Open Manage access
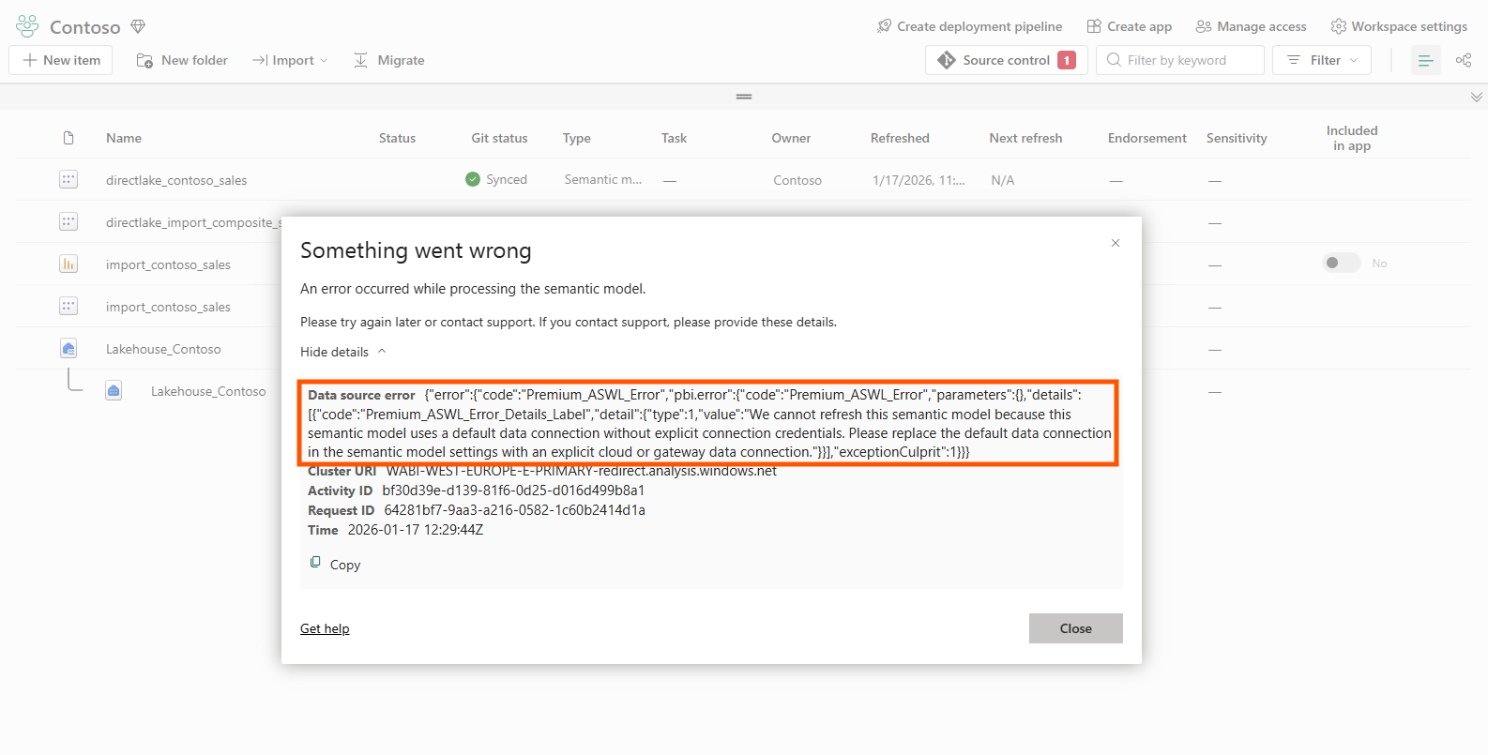The width and height of the screenshot is (1488, 755). [x=1251, y=26]
